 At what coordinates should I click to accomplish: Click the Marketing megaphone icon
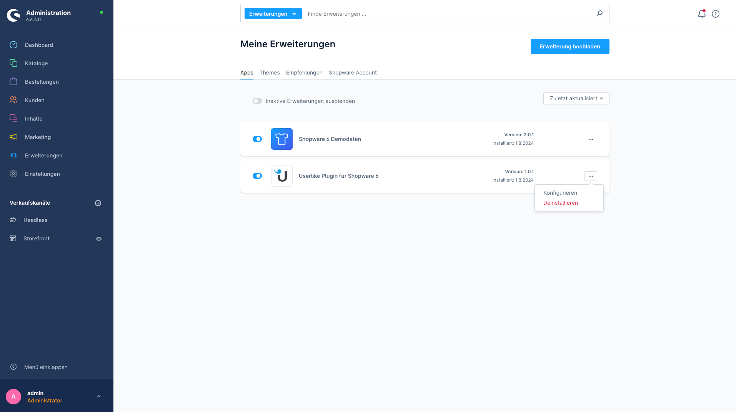click(13, 137)
